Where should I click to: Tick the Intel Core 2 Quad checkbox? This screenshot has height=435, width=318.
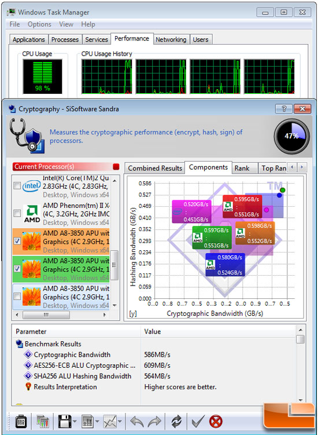tap(17, 185)
